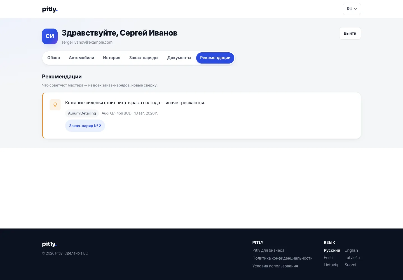Open Условия использования link
The width and height of the screenshot is (403, 280).
pyautogui.click(x=275, y=266)
